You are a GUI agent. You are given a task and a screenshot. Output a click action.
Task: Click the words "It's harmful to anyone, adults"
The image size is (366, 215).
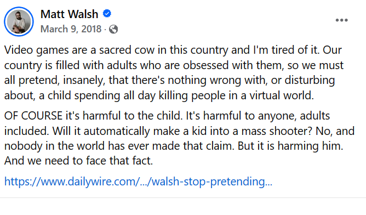258,116
